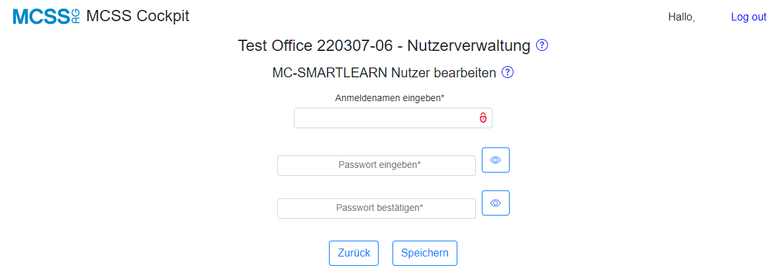Image resolution: width=783 pixels, height=279 pixels.
Task: Show password in Passwort eingeben field
Action: click(x=495, y=160)
